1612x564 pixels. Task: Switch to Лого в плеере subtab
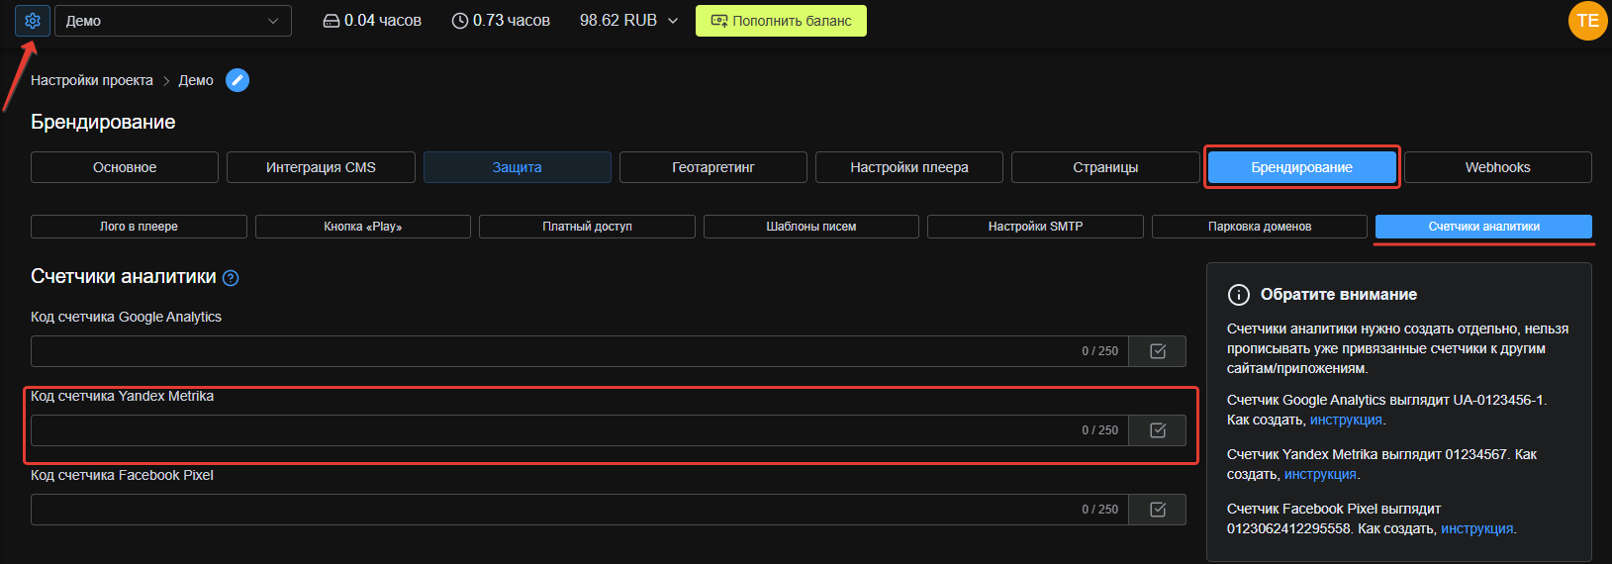[x=139, y=227]
